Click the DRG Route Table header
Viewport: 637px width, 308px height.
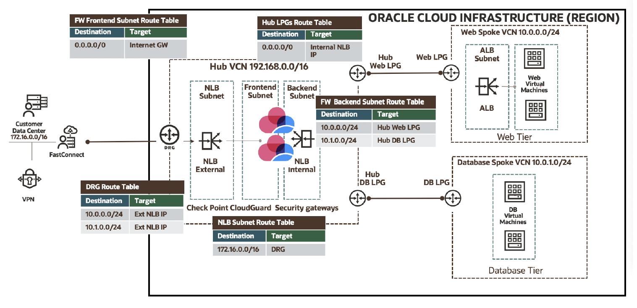[132, 187]
